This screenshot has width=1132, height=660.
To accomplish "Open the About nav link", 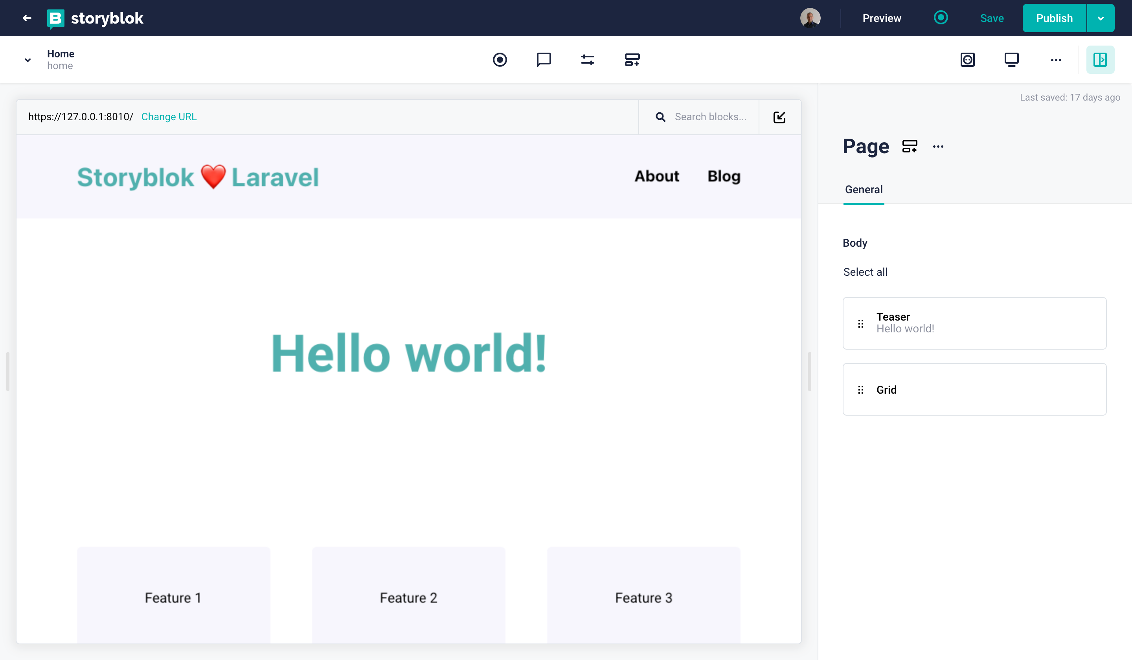I will (x=656, y=176).
